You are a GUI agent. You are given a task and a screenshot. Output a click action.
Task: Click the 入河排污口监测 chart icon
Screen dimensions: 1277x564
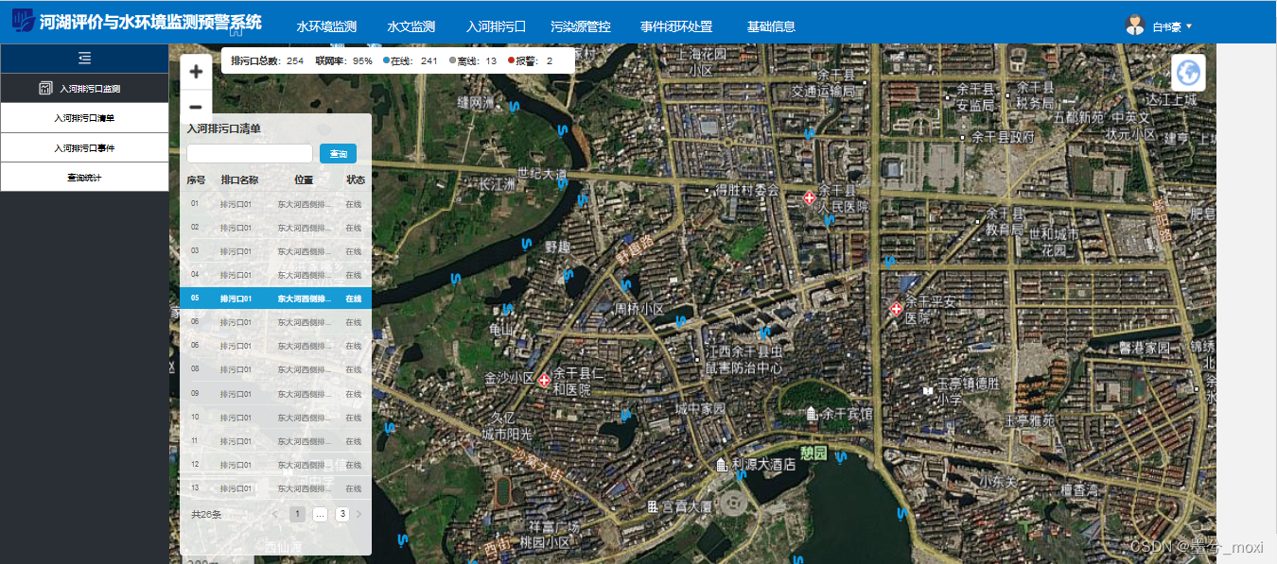(x=44, y=89)
